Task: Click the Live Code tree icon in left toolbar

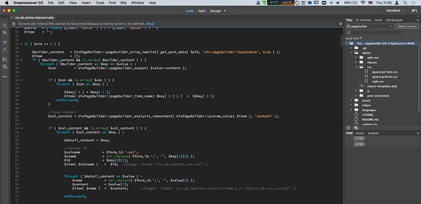Action: tap(5, 43)
